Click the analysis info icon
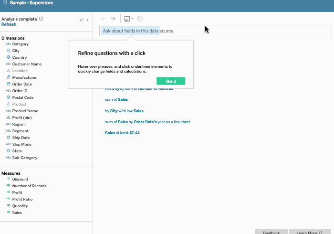Screen dimensions: 334x234 pyautogui.click(x=41, y=19)
